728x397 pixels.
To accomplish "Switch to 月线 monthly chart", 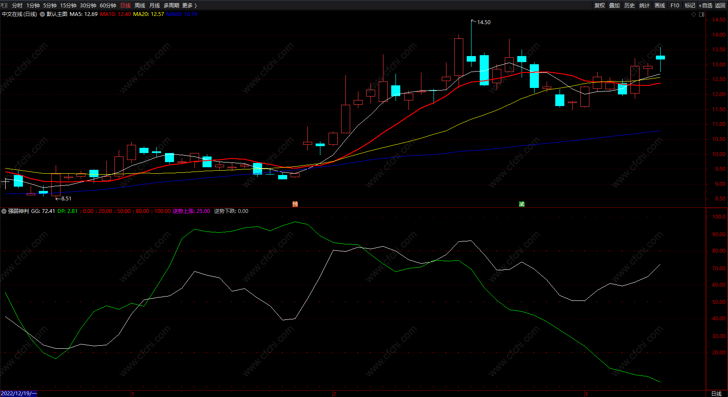I will [x=155, y=6].
